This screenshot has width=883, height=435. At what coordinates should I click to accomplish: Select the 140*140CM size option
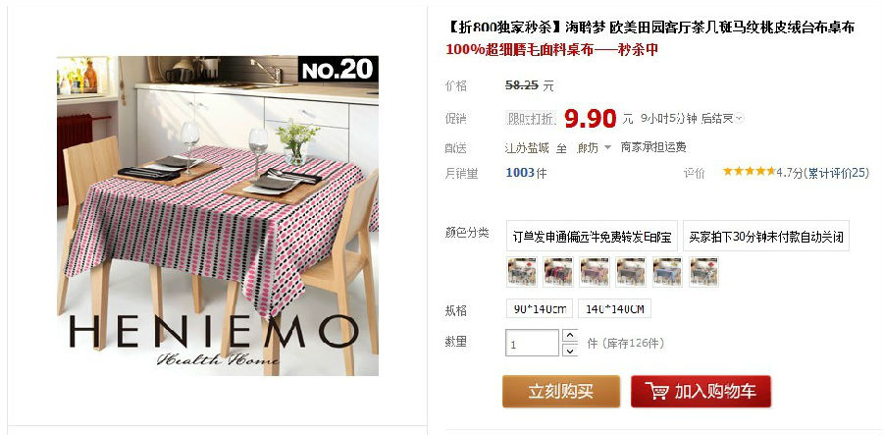point(614,308)
